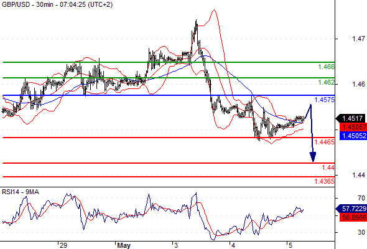Click the 70 RSI axis label
This screenshot has width=367, height=249.
pyautogui.click(x=361, y=198)
